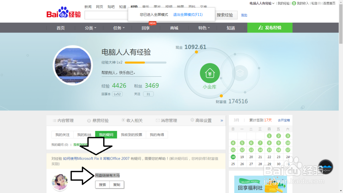The image size is (343, 193).
Task: Select calendar day 19
Action: click(x=242, y=157)
